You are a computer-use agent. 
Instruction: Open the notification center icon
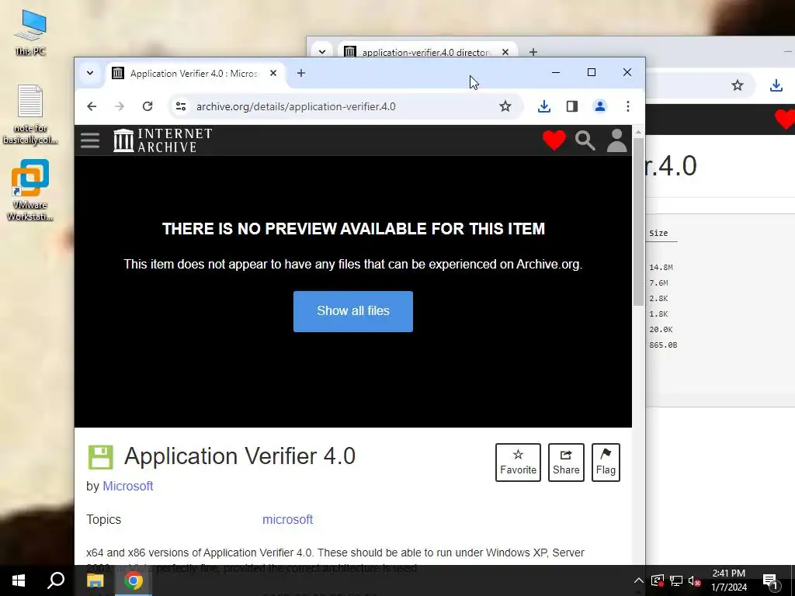point(771,580)
